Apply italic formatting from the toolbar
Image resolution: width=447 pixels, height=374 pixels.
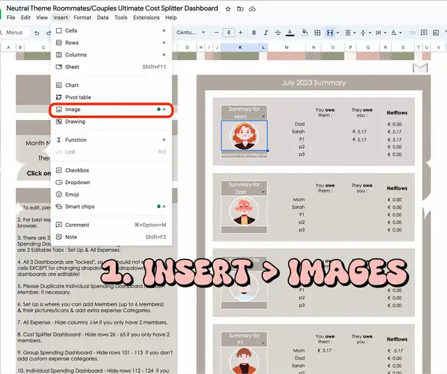point(266,32)
